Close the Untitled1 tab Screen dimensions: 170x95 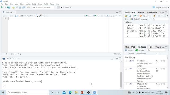pos(14,12)
